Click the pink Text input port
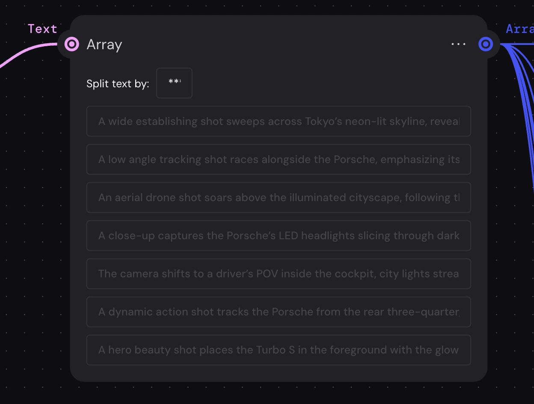Image resolution: width=534 pixels, height=404 pixels. pos(71,44)
